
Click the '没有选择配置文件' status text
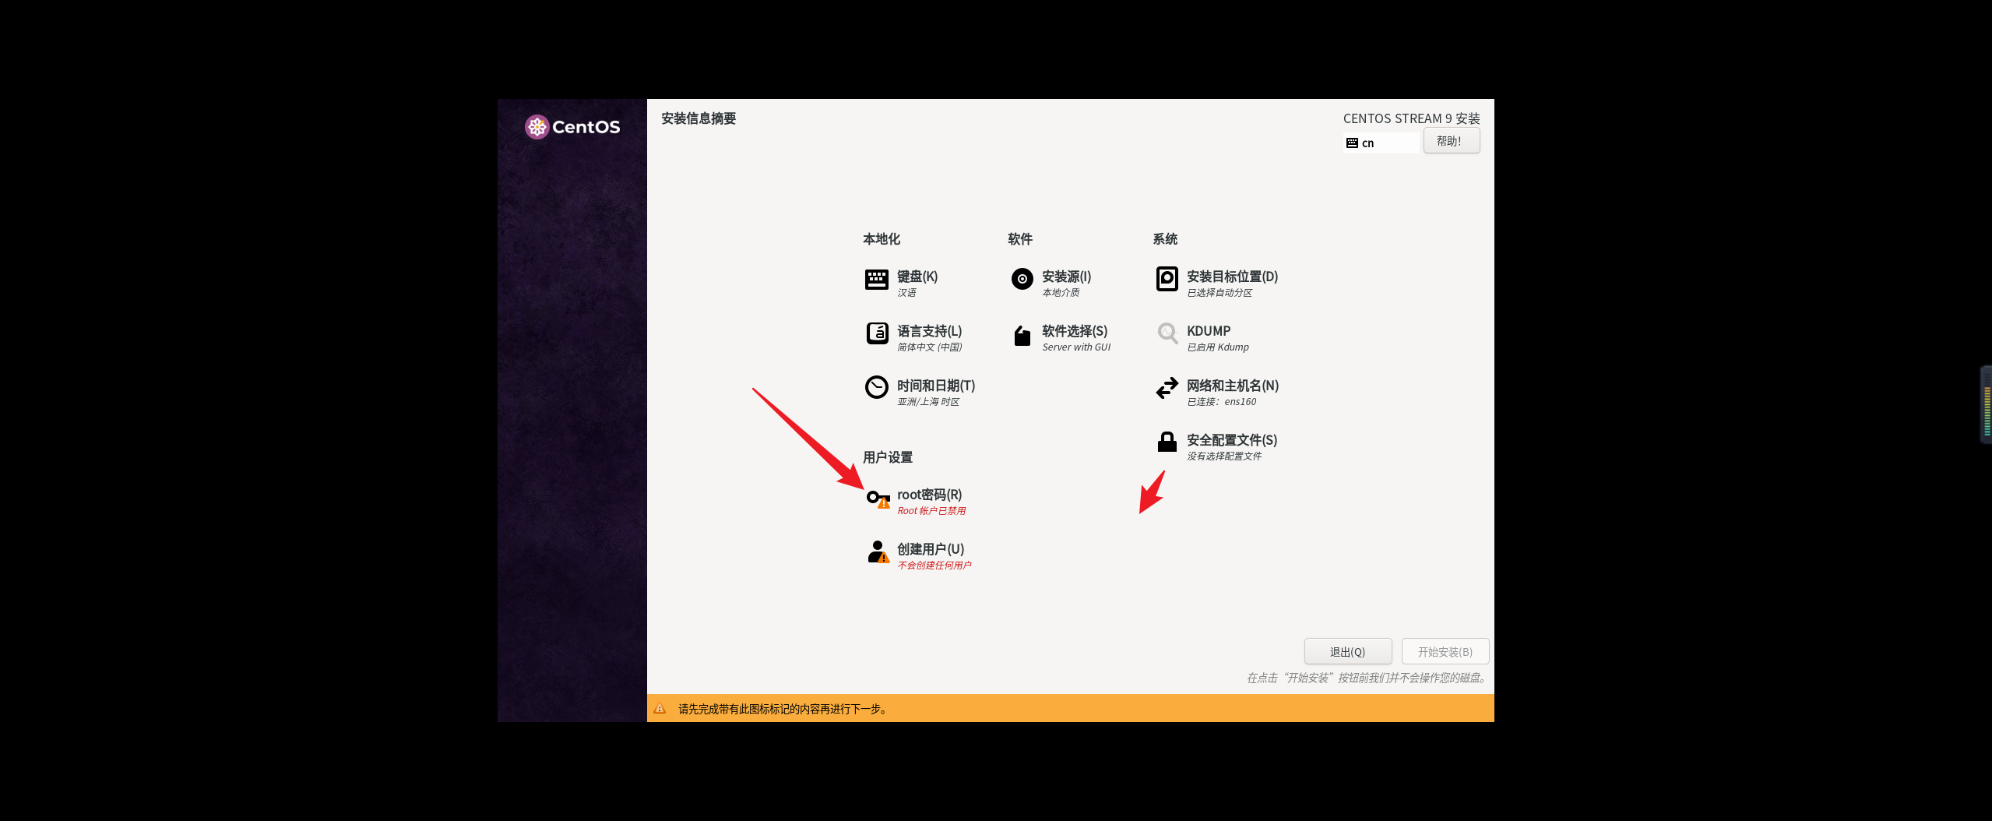1224,456
